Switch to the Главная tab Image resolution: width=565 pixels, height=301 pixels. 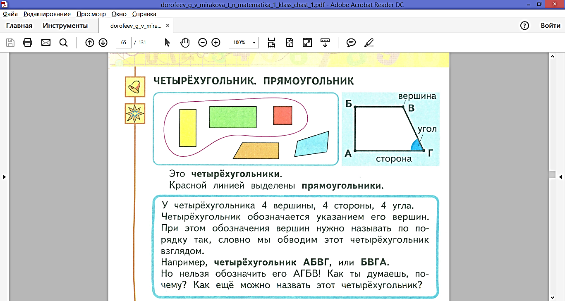click(19, 26)
